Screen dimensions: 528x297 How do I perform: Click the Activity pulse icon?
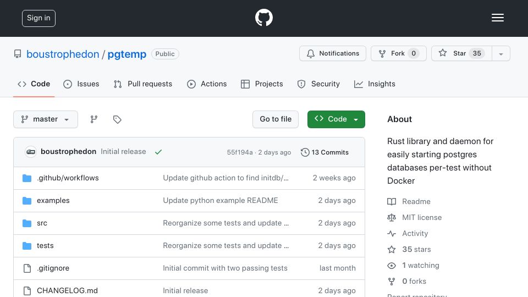(x=392, y=233)
